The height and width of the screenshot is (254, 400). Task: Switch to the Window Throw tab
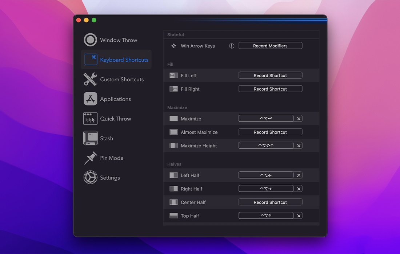point(119,40)
